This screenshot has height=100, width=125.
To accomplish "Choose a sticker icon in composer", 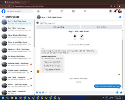I will [x=43, y=92].
